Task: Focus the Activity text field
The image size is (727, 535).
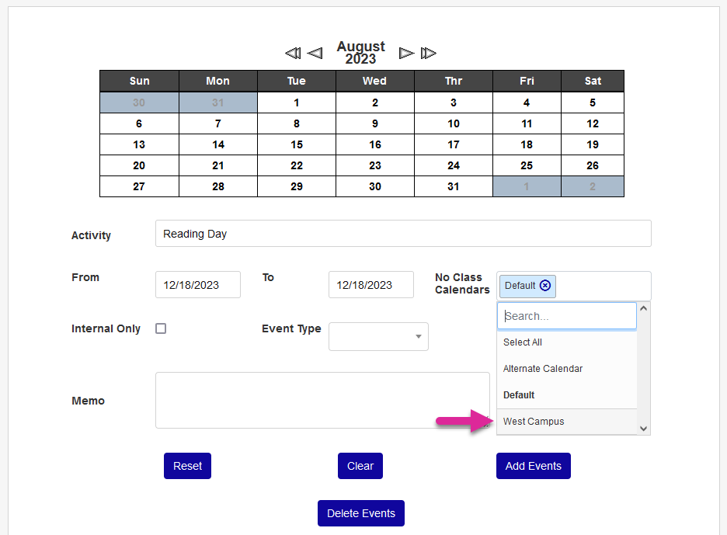Action: (x=403, y=234)
